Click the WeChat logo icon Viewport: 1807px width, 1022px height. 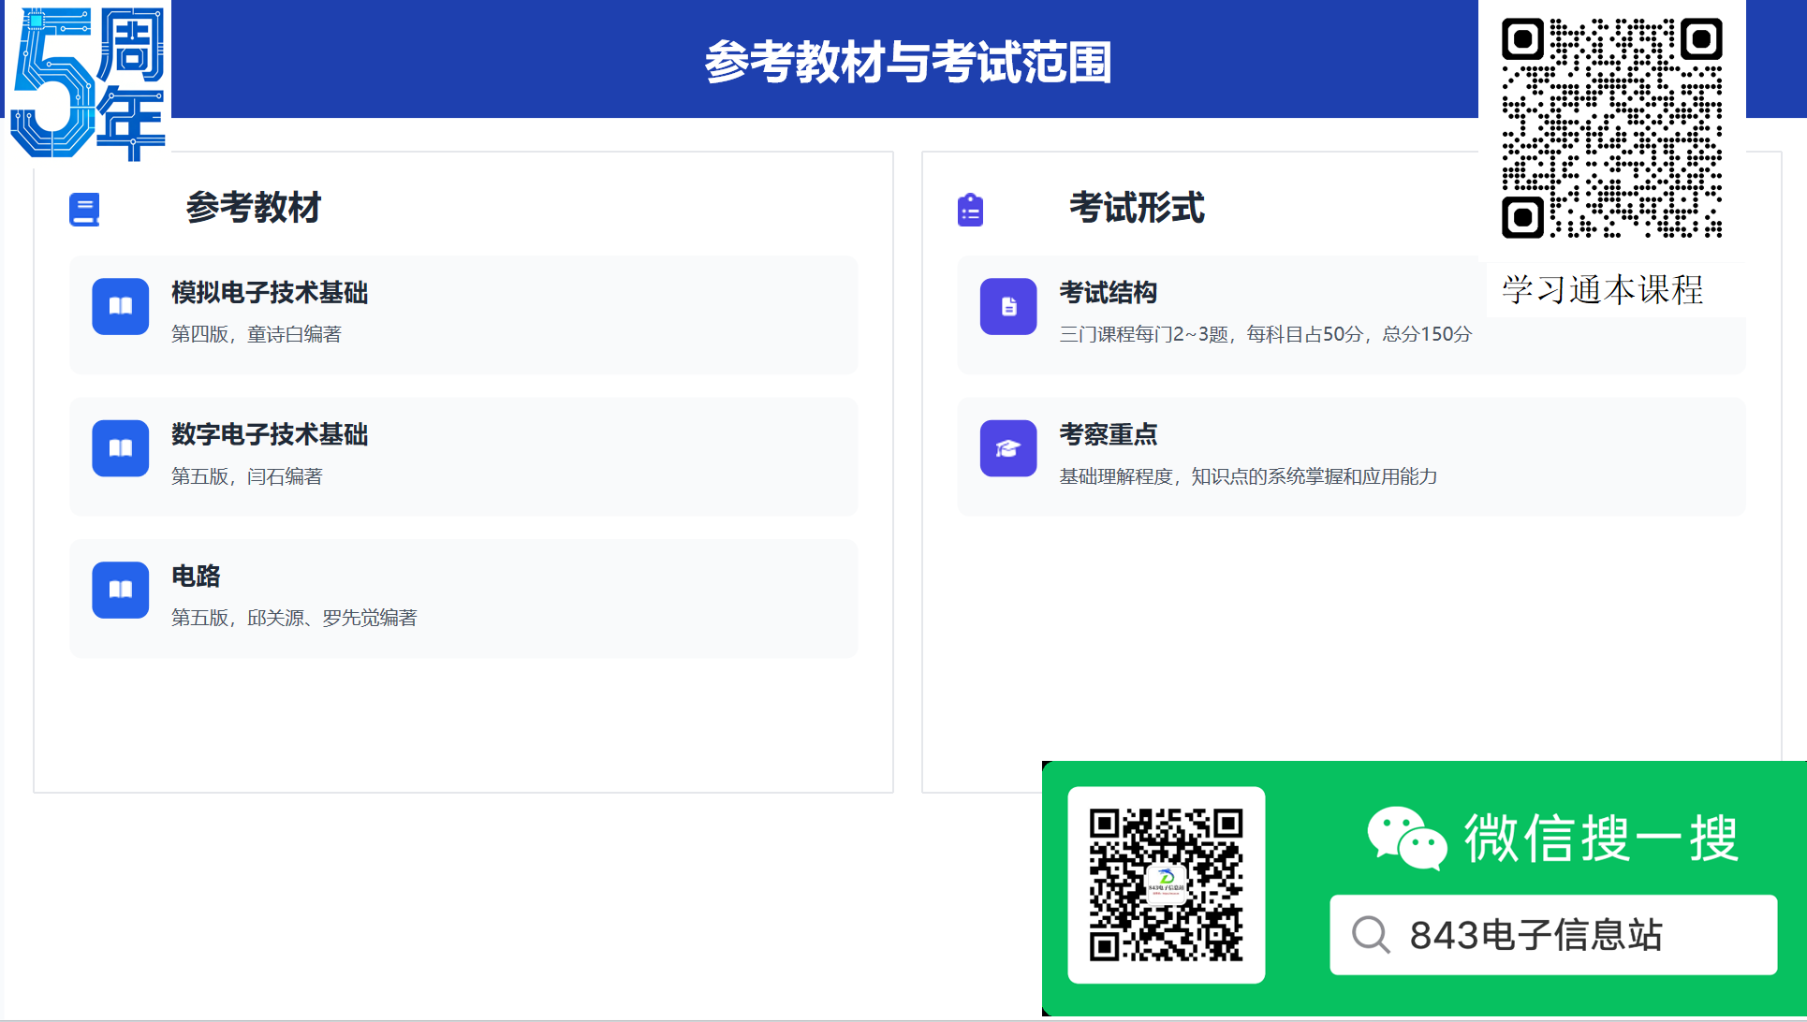1406,838
